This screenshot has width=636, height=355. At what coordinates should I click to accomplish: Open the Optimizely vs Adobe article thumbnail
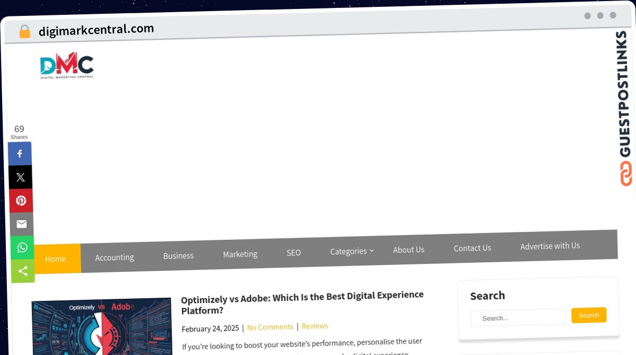coord(101,327)
